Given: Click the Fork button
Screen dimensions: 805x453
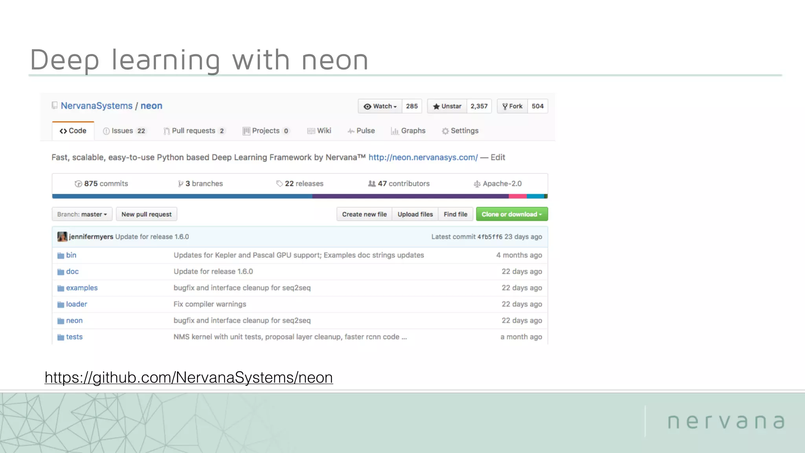Looking at the screenshot, I should (x=513, y=106).
